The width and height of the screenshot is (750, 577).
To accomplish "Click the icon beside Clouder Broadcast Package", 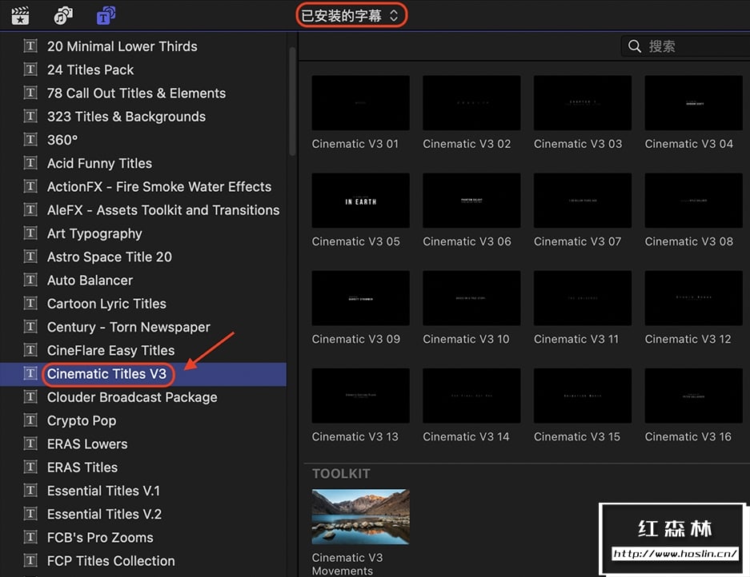I will 30,397.
